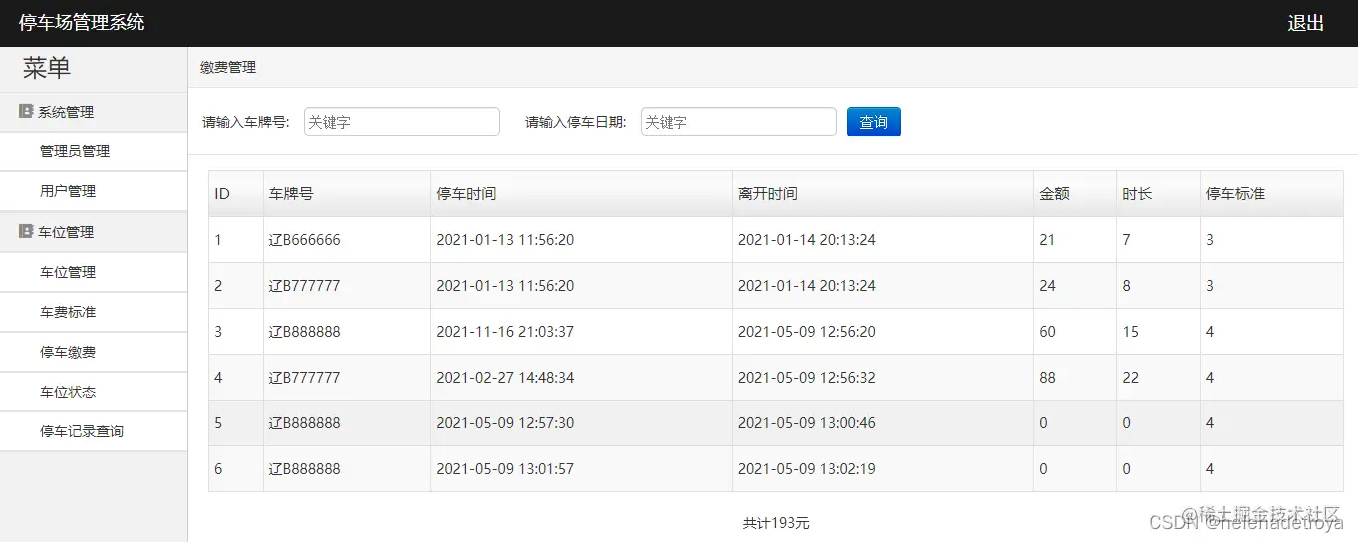Select plate 辽B888888 in row 3
Image resolution: width=1358 pixels, height=542 pixels.
pyautogui.click(x=305, y=332)
